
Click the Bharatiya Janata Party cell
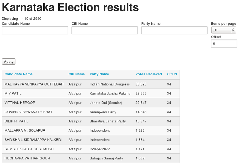tap(108, 121)
